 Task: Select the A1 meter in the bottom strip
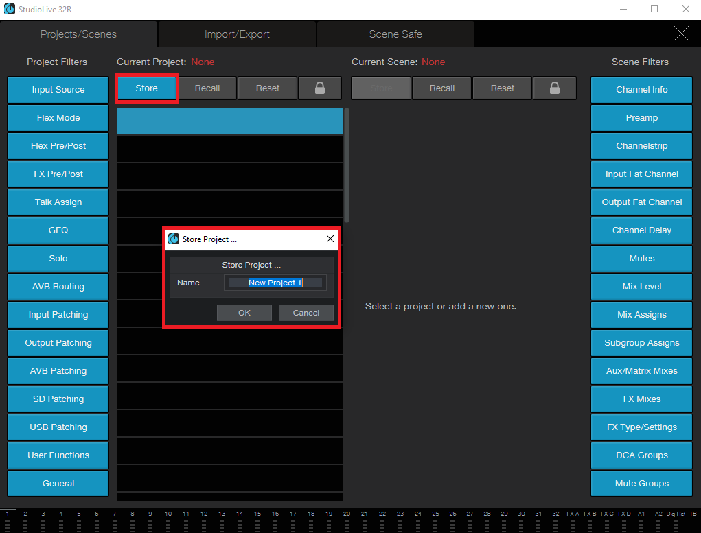click(641, 521)
